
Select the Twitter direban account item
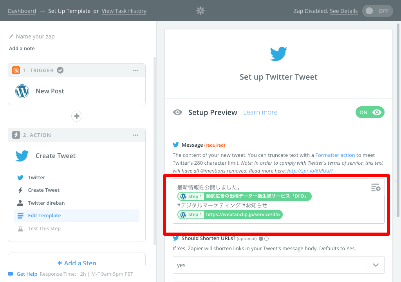coord(77,203)
